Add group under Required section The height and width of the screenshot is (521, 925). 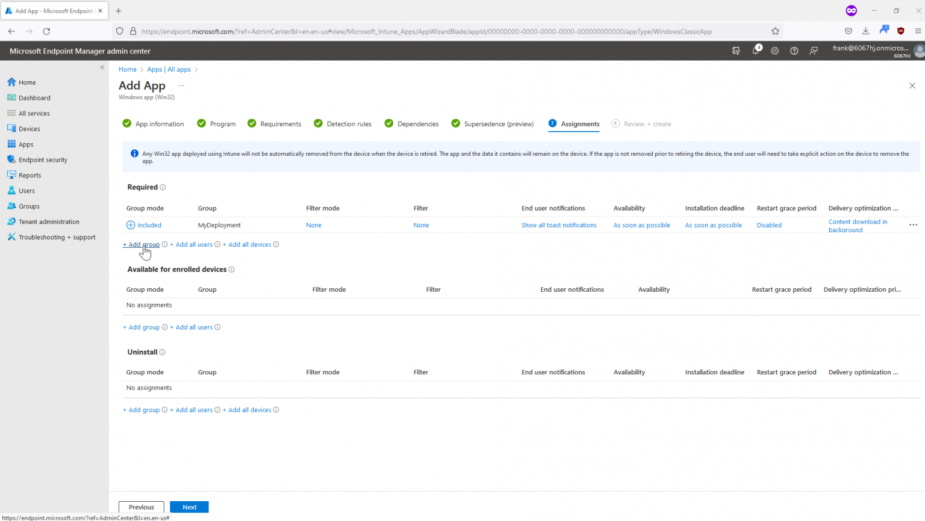pyautogui.click(x=142, y=244)
